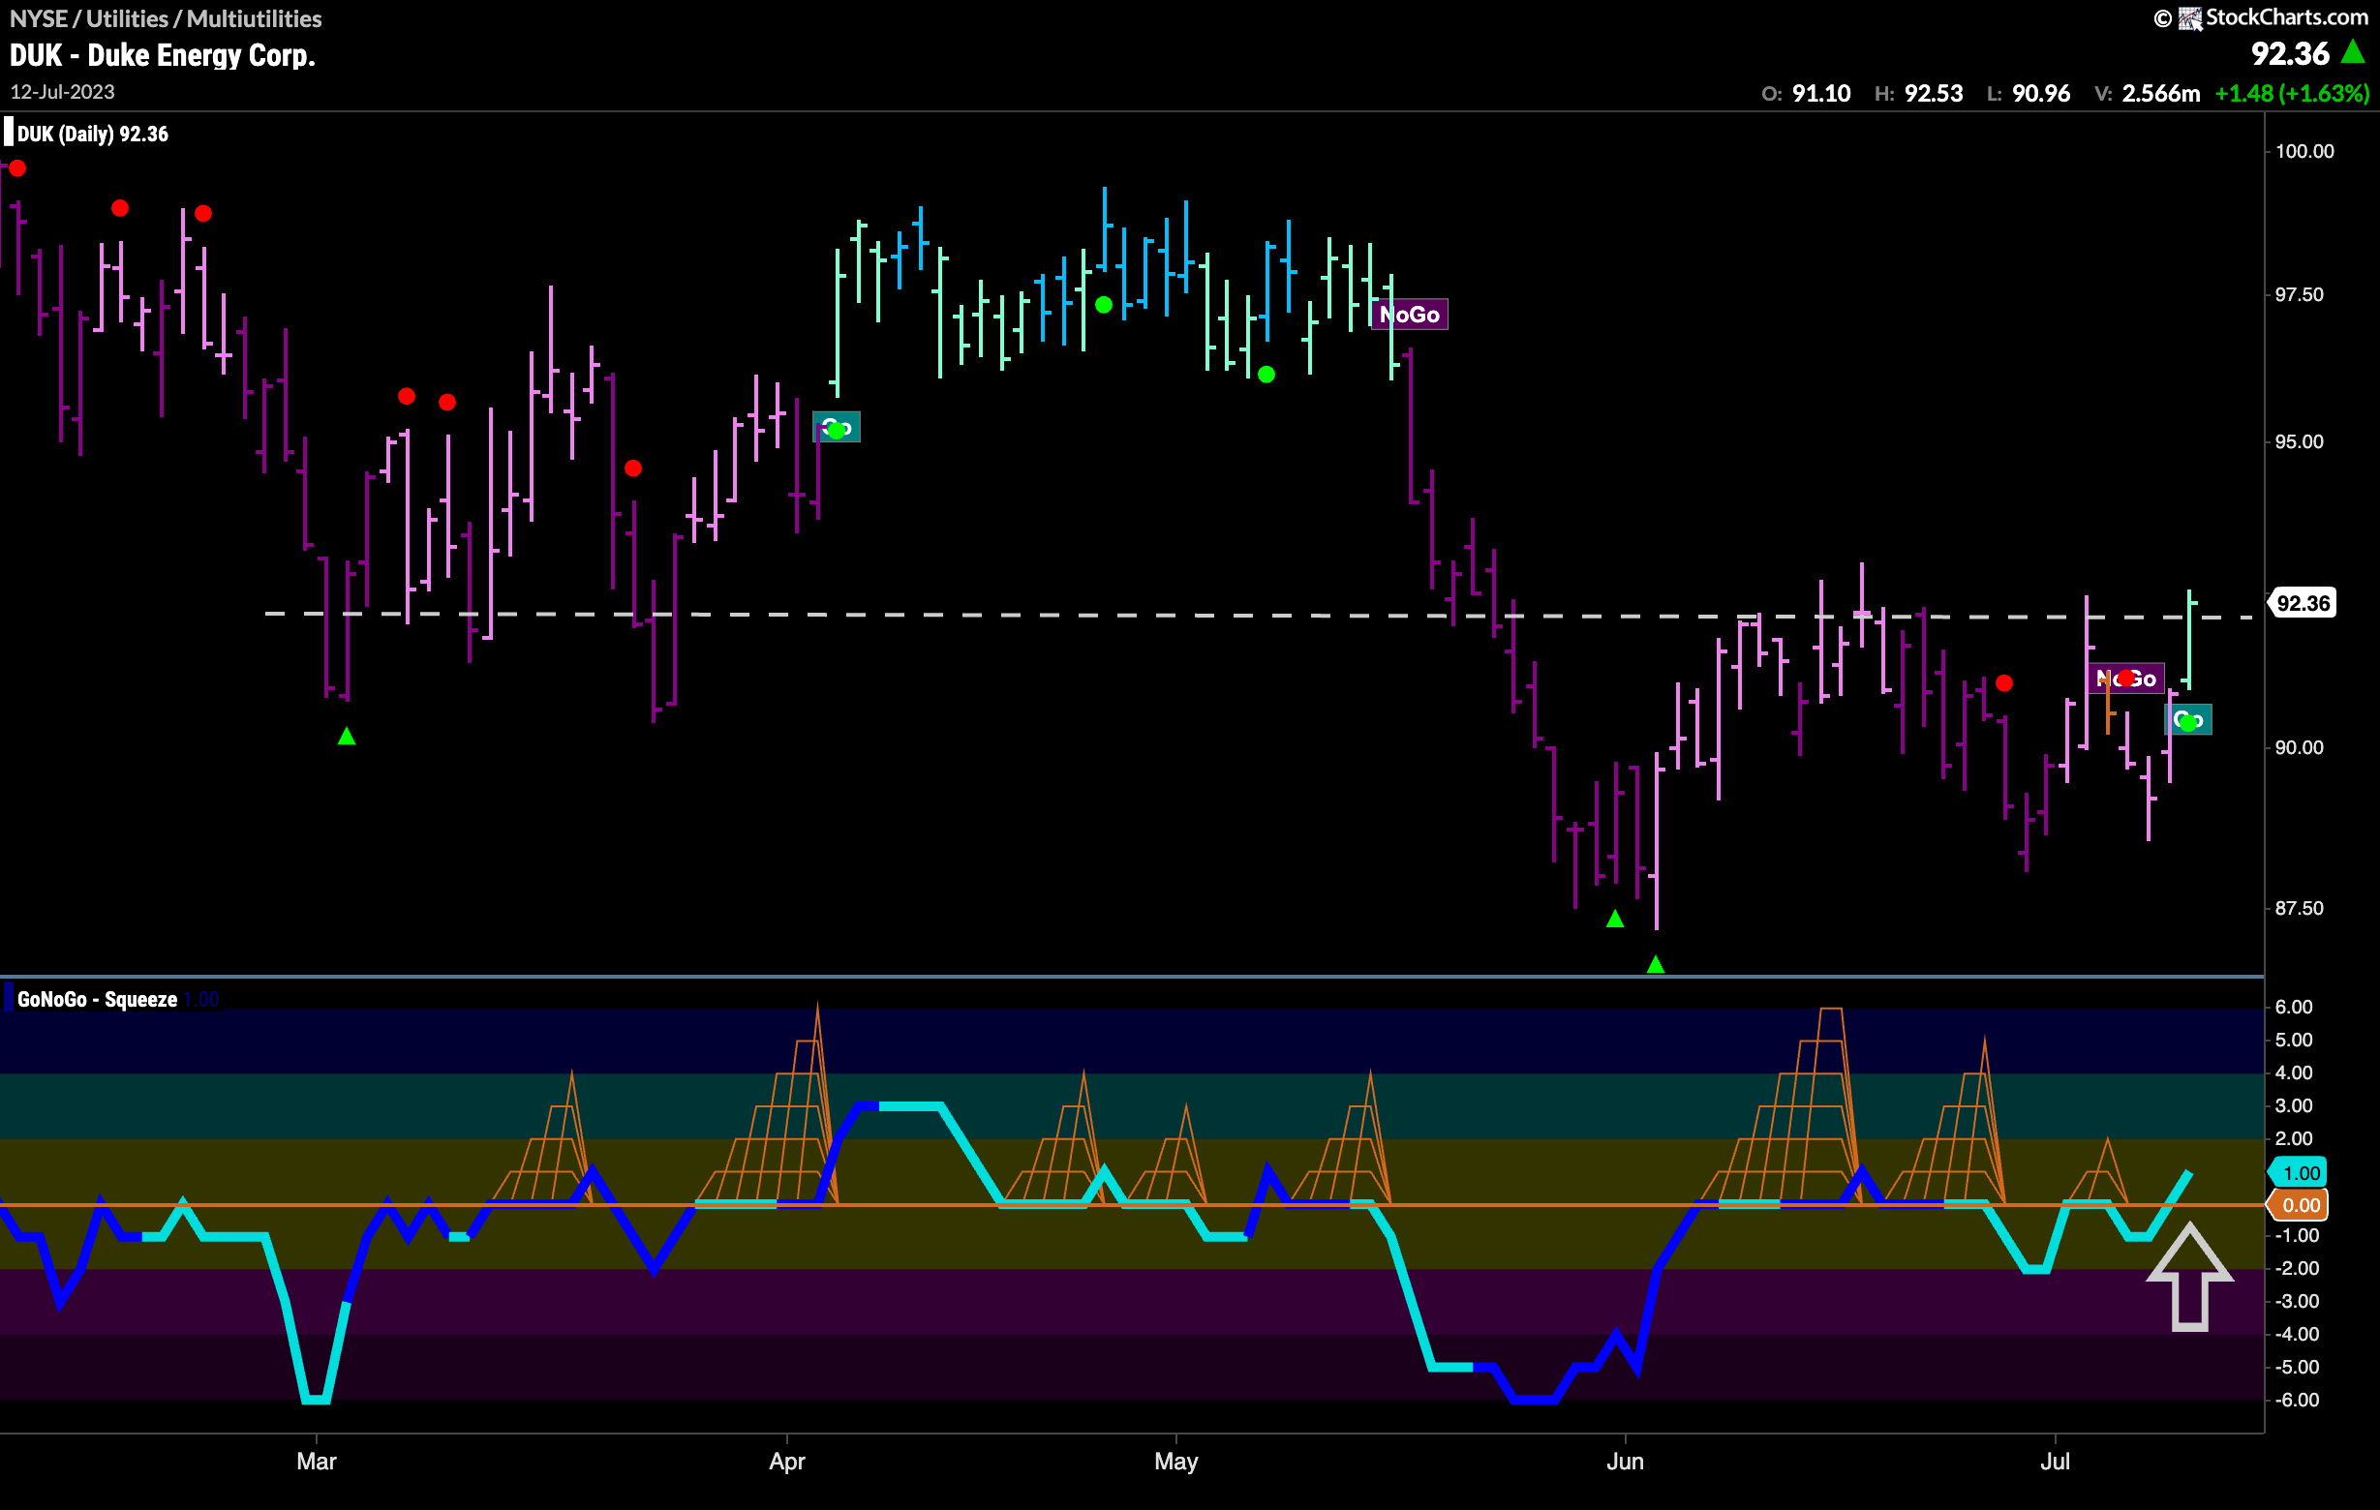Click the green triangle below the March low
The image size is (2380, 1510).
(x=346, y=736)
